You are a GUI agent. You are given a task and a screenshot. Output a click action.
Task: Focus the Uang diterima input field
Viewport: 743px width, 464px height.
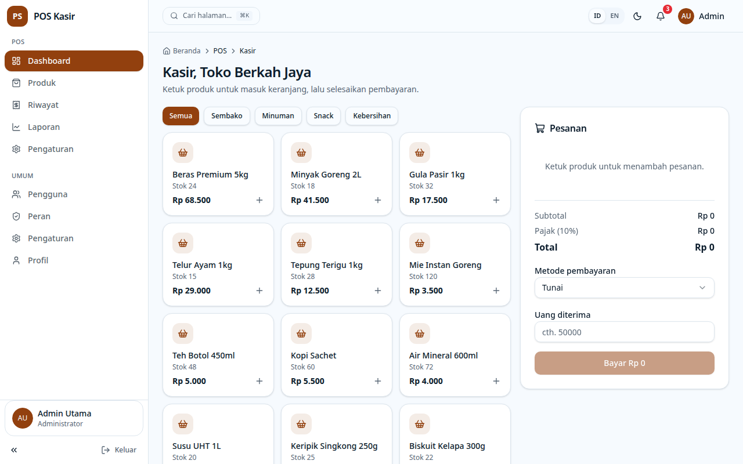[625, 332]
